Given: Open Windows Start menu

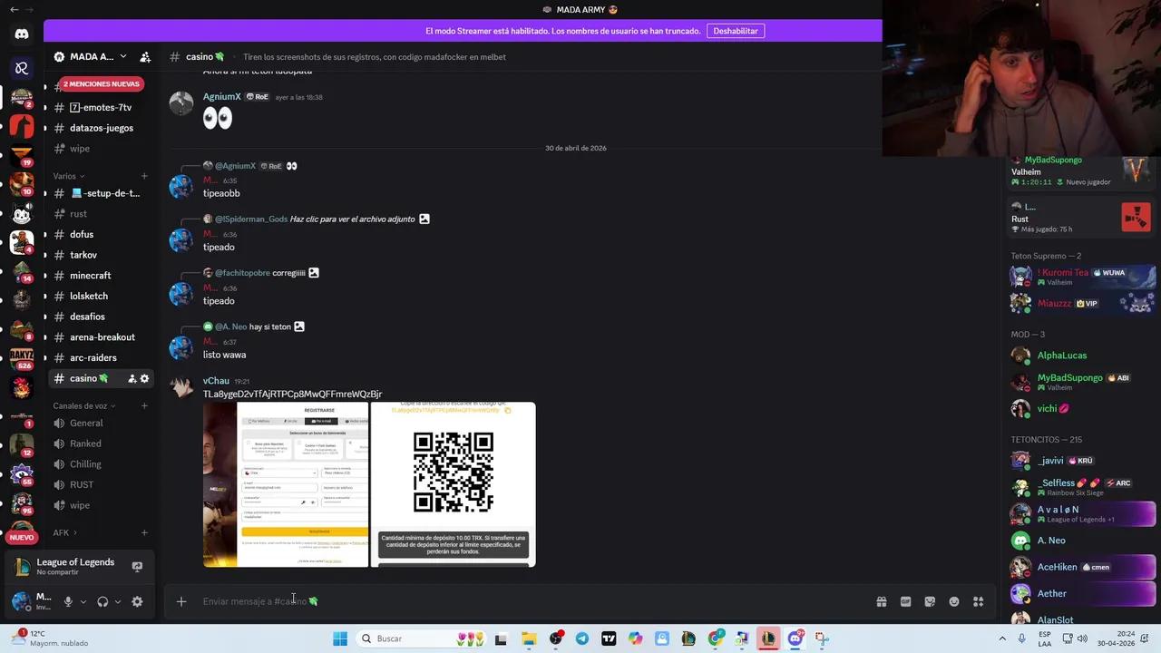Looking at the screenshot, I should click(340, 638).
